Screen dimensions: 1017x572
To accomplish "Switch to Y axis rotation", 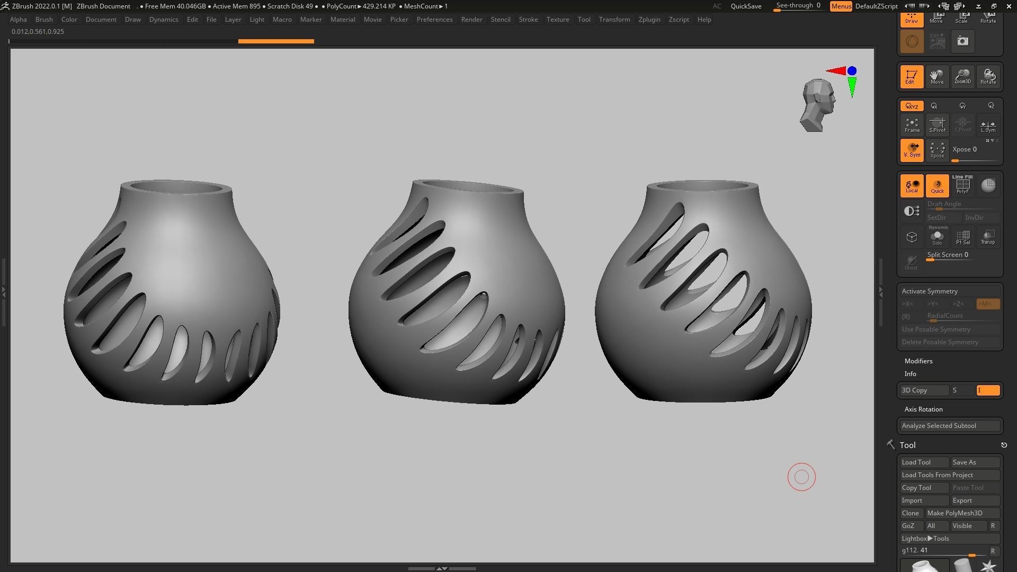I will pos(962,106).
